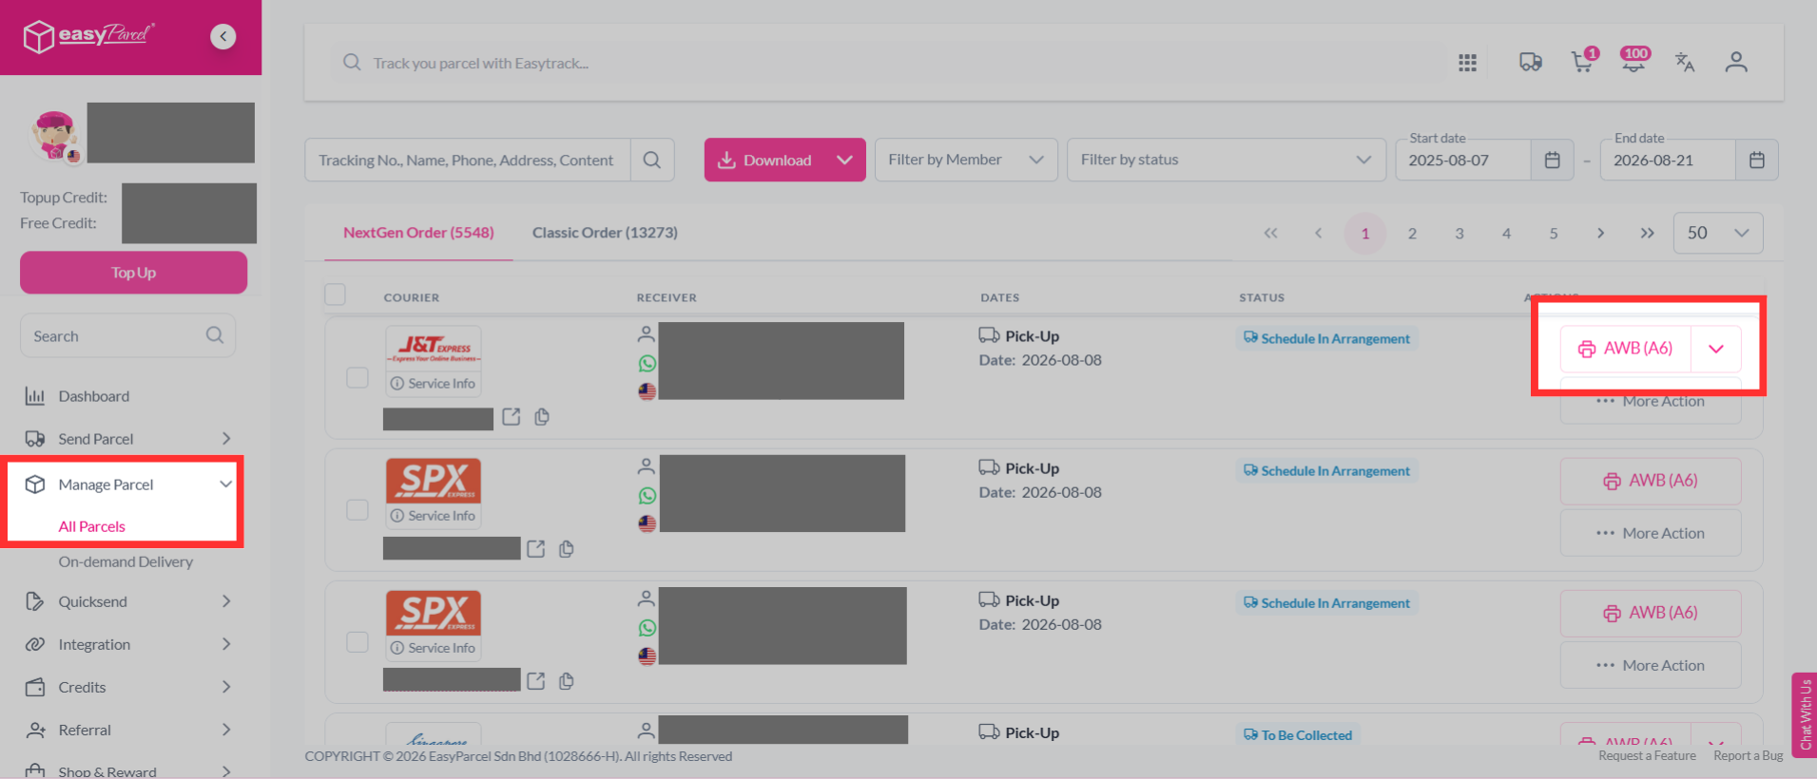The width and height of the screenshot is (1817, 779).
Task: Tick the select-all checkbox in table header
Action: click(x=335, y=294)
